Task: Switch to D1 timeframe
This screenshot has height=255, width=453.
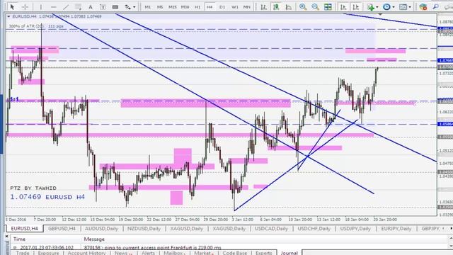Action: coord(222,6)
